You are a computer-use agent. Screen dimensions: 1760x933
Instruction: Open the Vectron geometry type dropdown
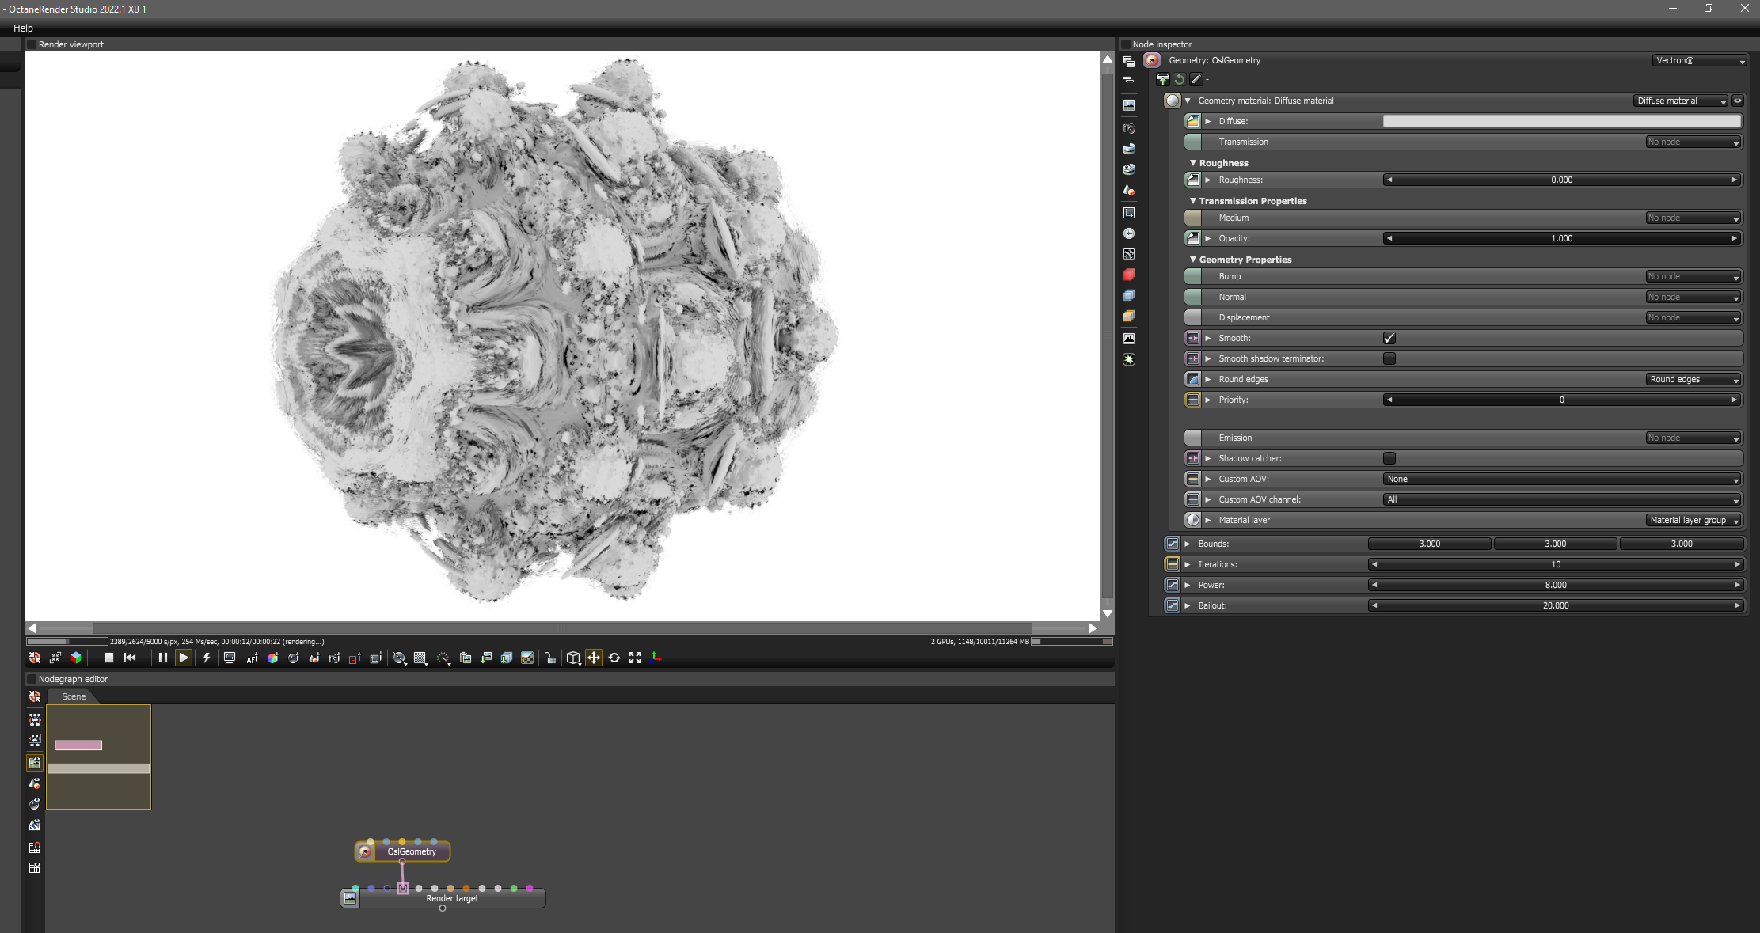tap(1699, 60)
